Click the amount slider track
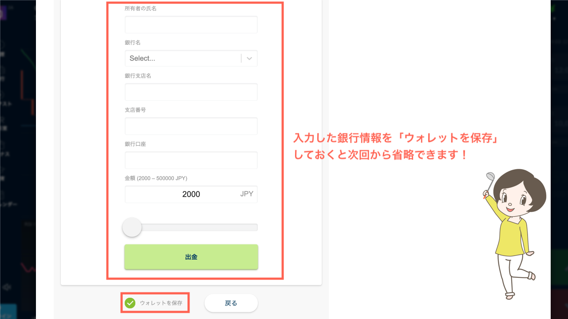Image resolution: width=568 pixels, height=319 pixels. click(200, 227)
